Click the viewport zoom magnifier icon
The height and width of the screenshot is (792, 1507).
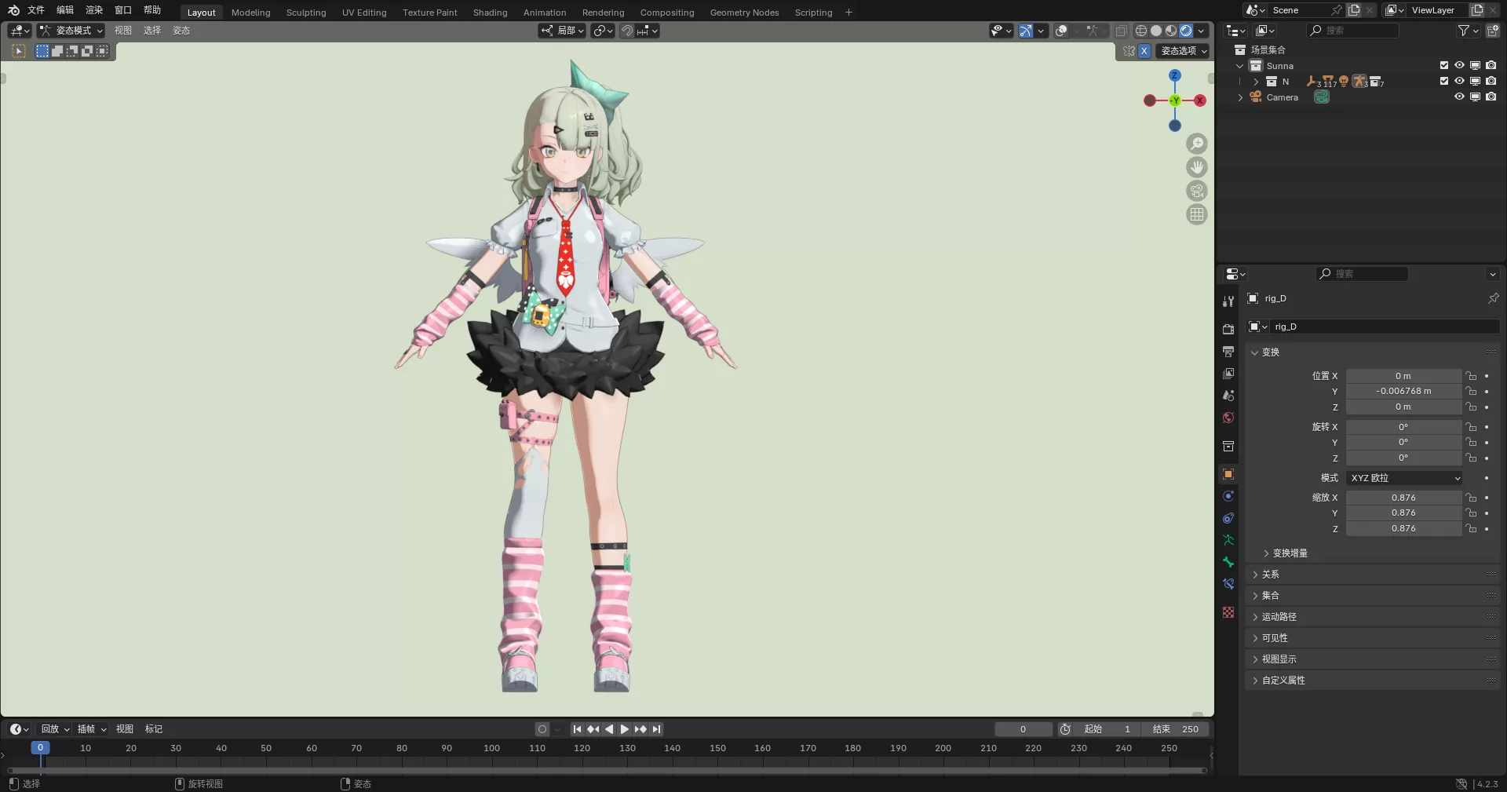(1196, 144)
